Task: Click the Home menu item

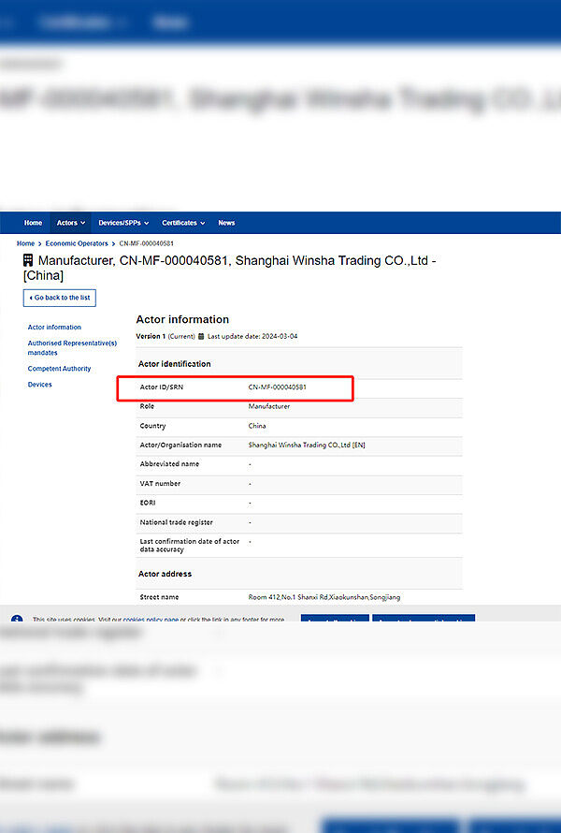Action: click(x=33, y=223)
